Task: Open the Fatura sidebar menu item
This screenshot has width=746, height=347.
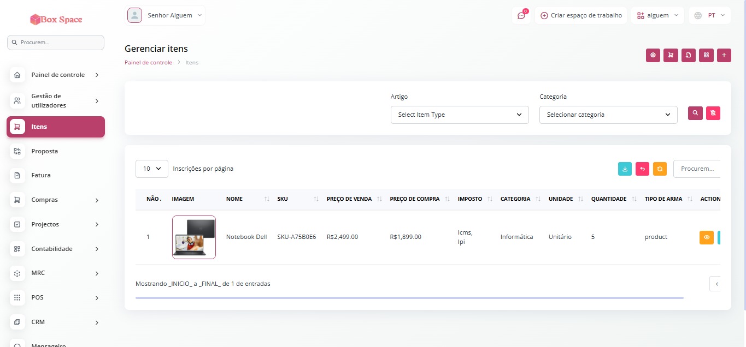Action: (x=56, y=175)
